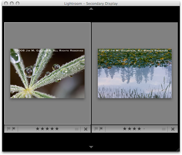
Task: Select the dewdrop lupine leaf photo
Action: [x=47, y=73]
